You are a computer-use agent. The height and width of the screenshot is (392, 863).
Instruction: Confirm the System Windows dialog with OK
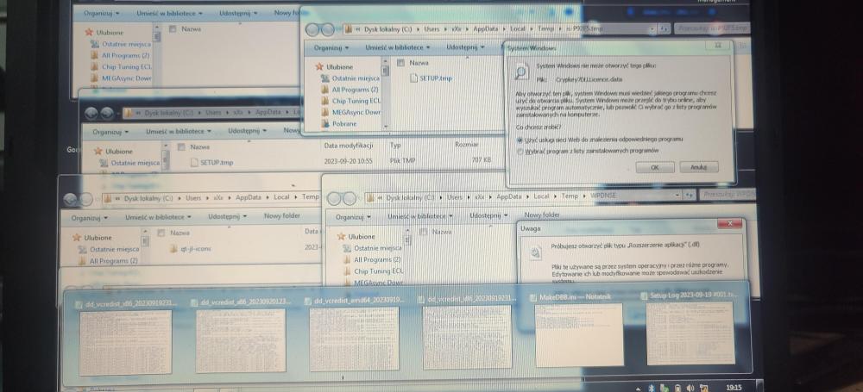point(655,167)
